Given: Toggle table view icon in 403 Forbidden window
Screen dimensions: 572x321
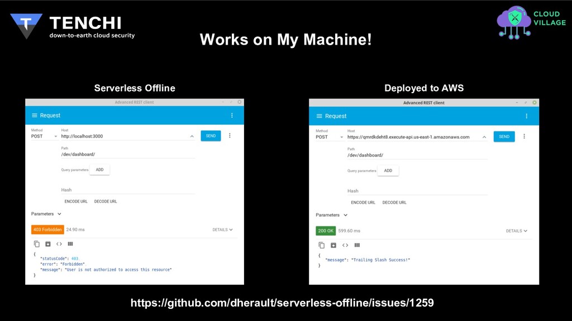Looking at the screenshot, I should tap(70, 244).
